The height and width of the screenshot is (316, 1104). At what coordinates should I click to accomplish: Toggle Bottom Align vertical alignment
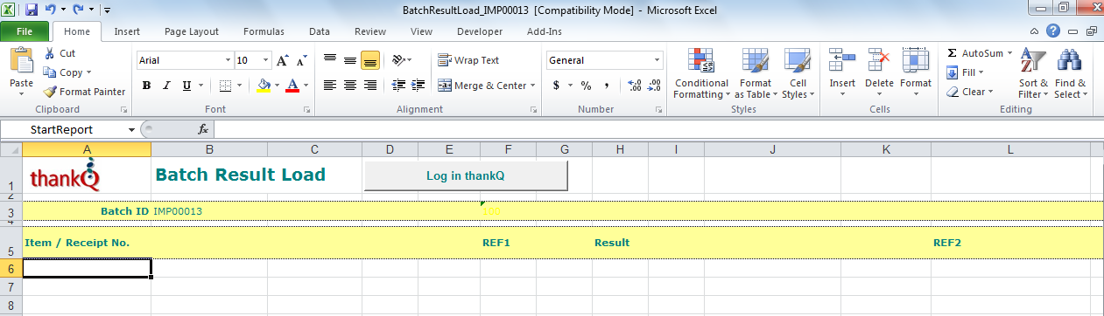point(370,60)
